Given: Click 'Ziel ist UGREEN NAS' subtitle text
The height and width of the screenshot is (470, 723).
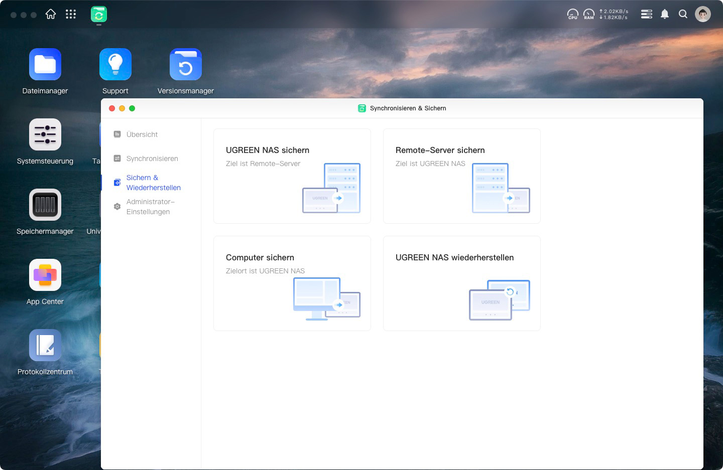Looking at the screenshot, I should (430, 164).
